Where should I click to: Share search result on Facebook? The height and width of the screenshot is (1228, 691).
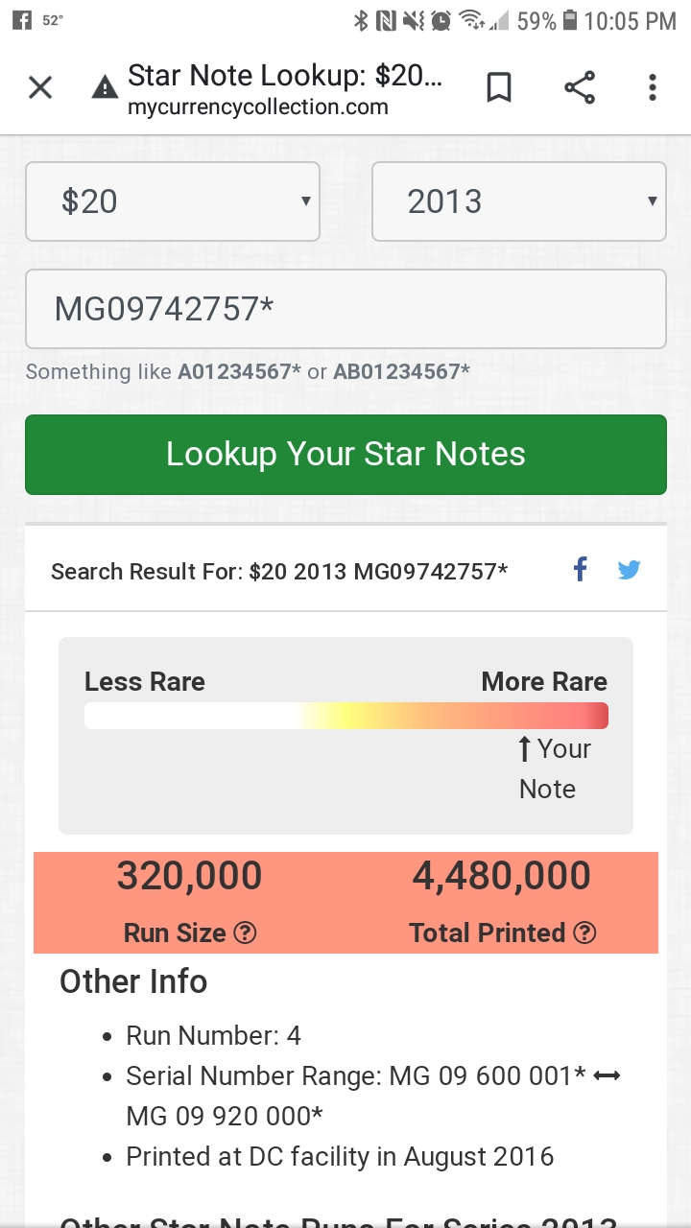[580, 570]
